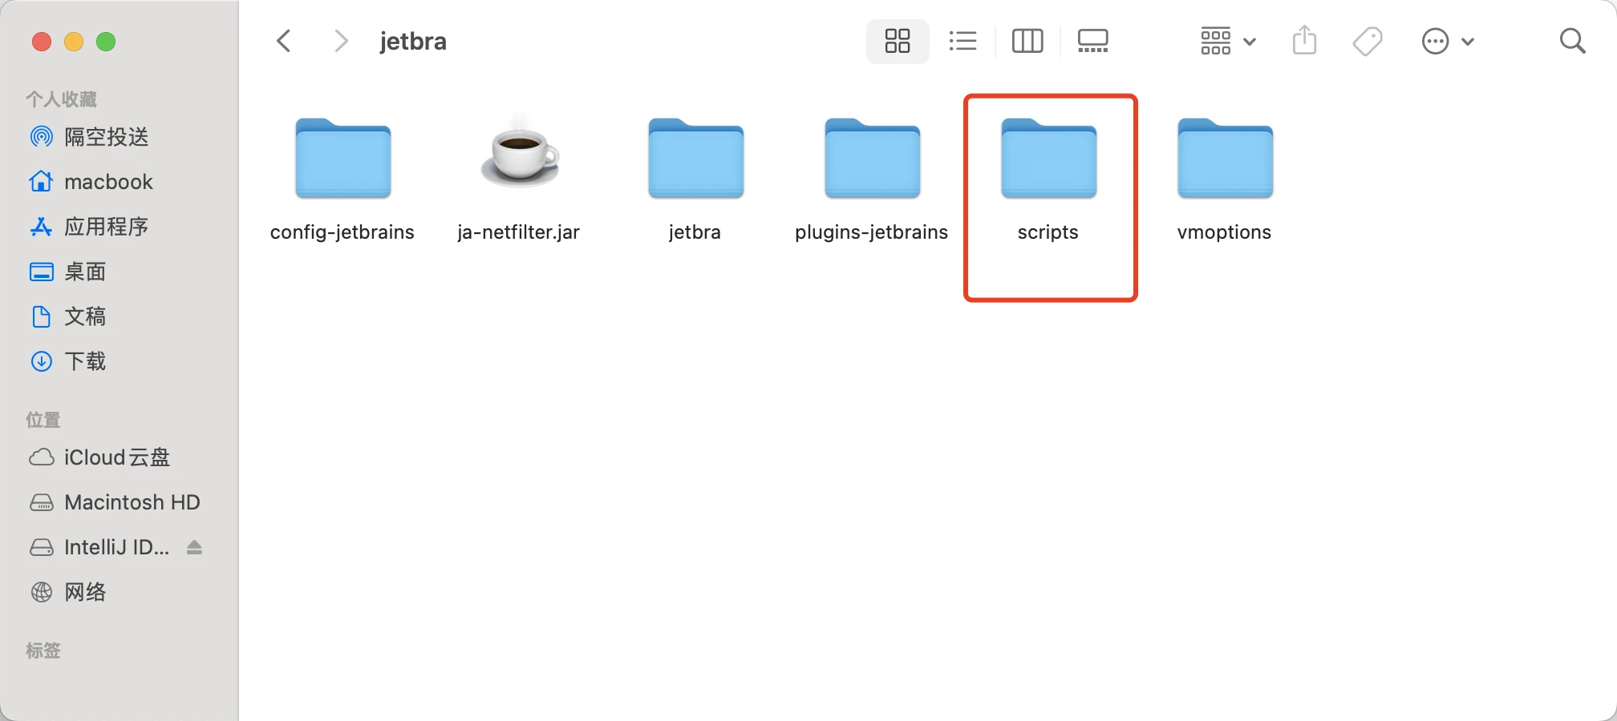Viewport: 1617px width, 721px height.
Task: Click the Tags toolbar icon
Action: (x=1368, y=41)
